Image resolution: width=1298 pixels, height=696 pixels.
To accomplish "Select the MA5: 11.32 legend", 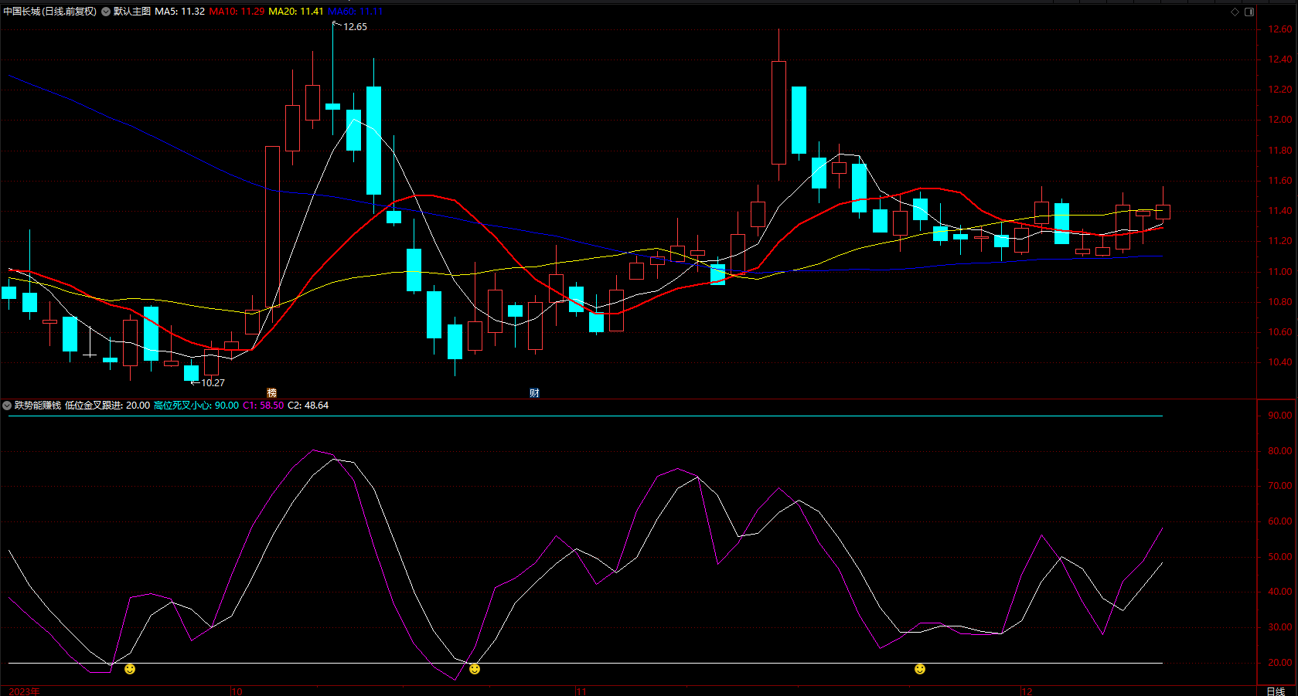I will click(x=179, y=12).
